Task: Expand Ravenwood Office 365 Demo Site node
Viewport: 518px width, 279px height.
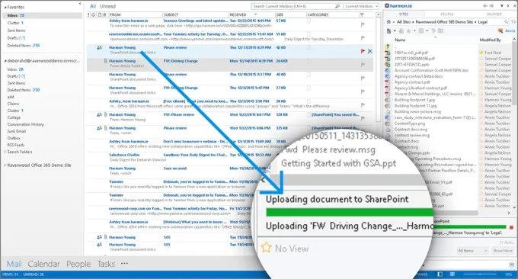Action: (x=5, y=165)
